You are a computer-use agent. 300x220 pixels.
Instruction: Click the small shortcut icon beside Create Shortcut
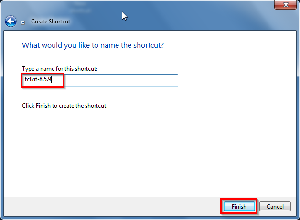coord(23,23)
